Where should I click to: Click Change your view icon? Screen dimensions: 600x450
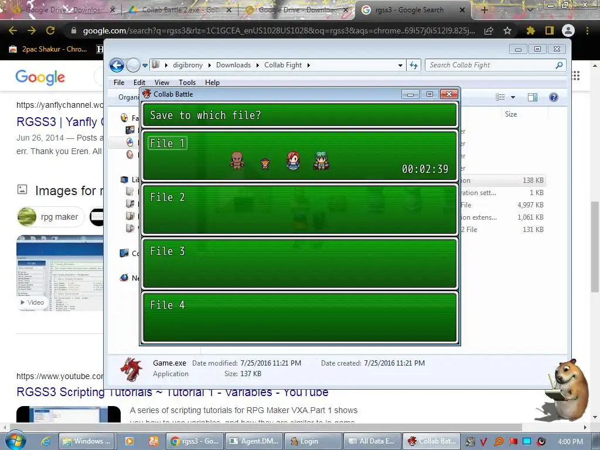(500, 97)
